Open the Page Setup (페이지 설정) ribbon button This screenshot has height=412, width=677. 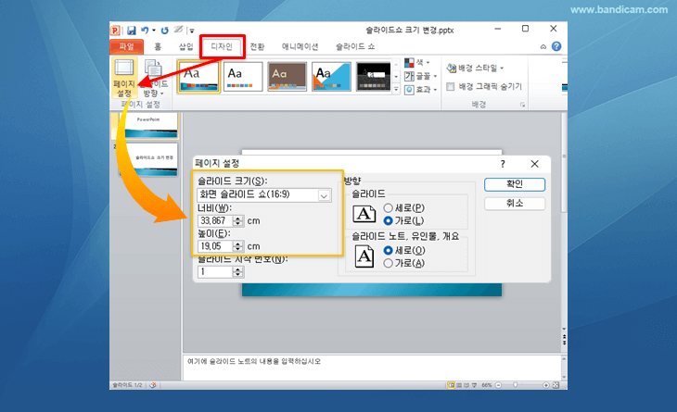124,78
